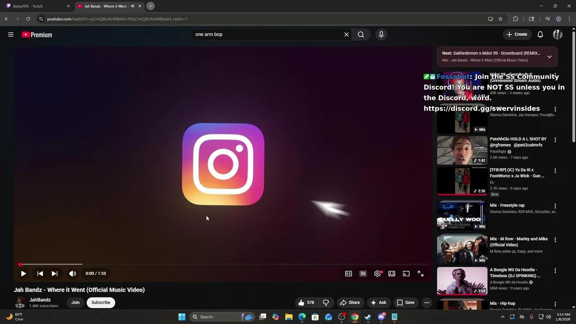Open the YouTube account avatar menu
The image size is (576, 324).
558,34
